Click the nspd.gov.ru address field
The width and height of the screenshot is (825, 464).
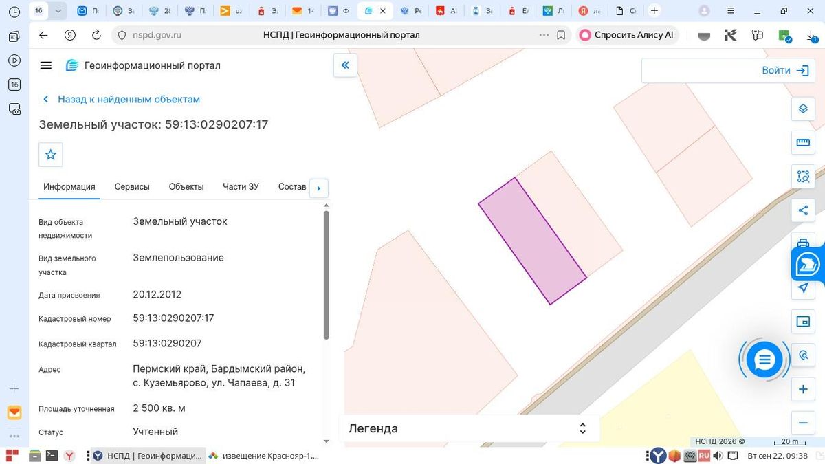(x=157, y=35)
